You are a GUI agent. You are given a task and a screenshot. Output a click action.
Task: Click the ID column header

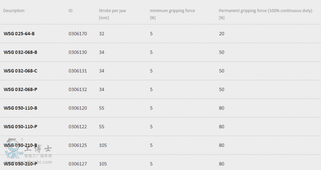tap(71, 11)
